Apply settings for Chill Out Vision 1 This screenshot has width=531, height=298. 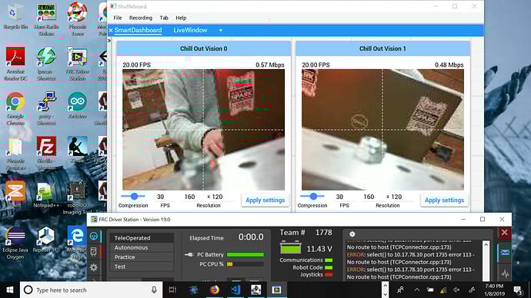444,200
